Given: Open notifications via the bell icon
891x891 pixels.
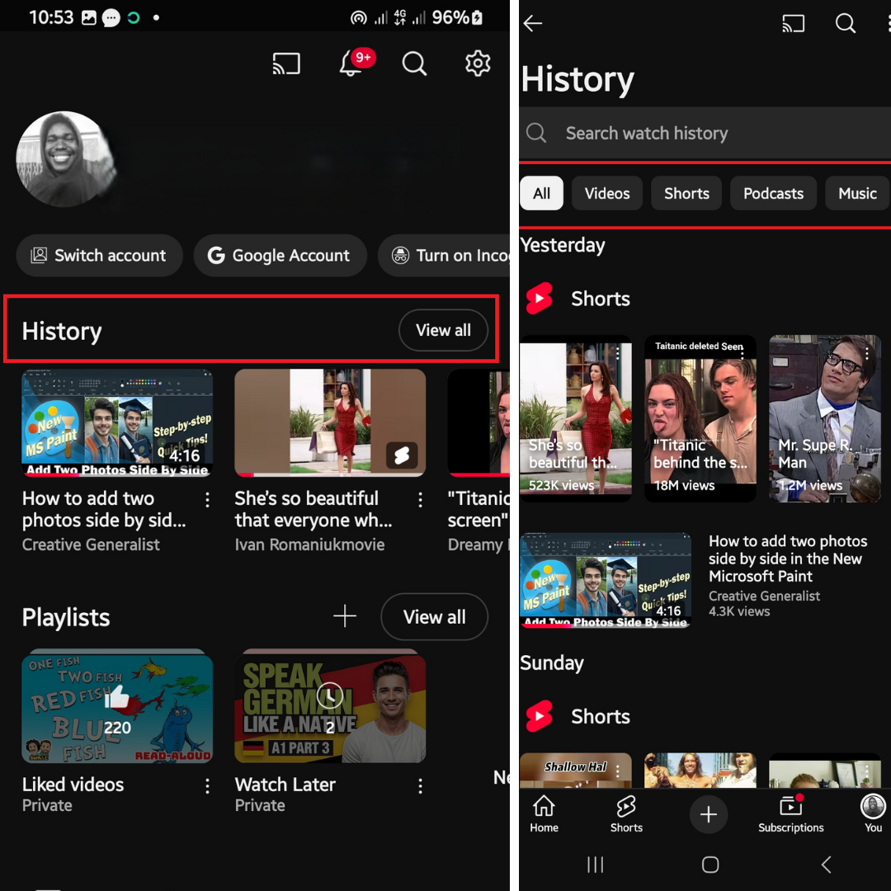Looking at the screenshot, I should [x=350, y=64].
